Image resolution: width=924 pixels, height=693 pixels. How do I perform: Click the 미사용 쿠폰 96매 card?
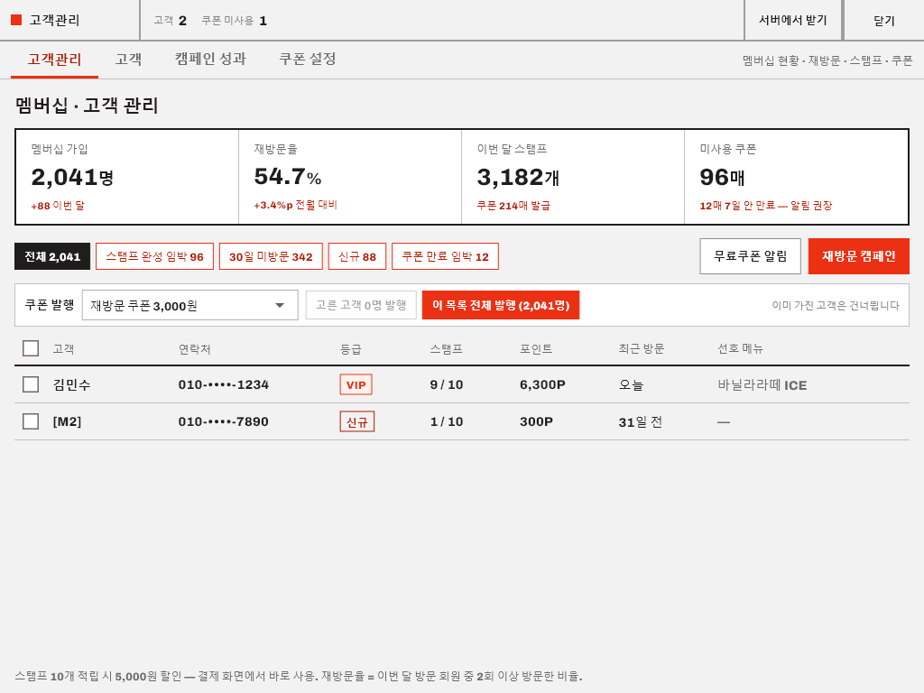click(796, 177)
